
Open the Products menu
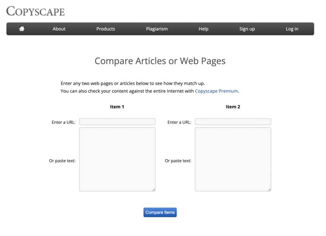pos(106,29)
